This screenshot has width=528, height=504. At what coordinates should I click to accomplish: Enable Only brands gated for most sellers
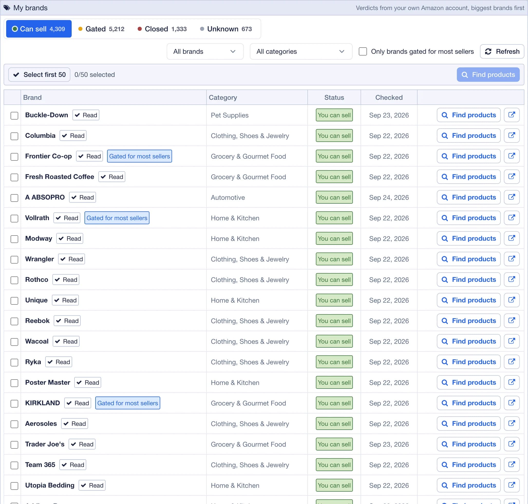coord(363,51)
